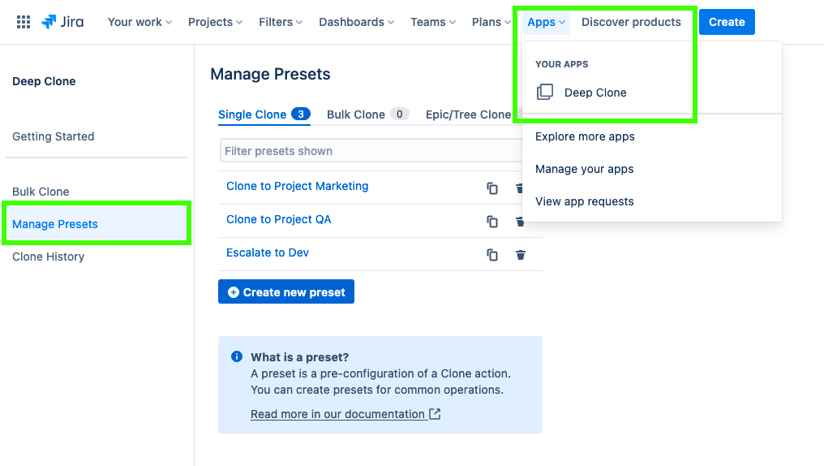Delete the Clone to Project QA preset
Viewport: 824px width, 466px height.
point(520,222)
